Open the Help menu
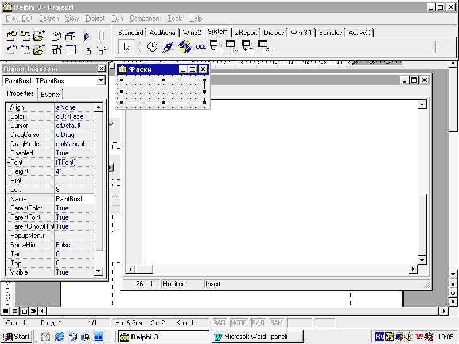Viewport: 459px width, 344px height. (x=196, y=18)
